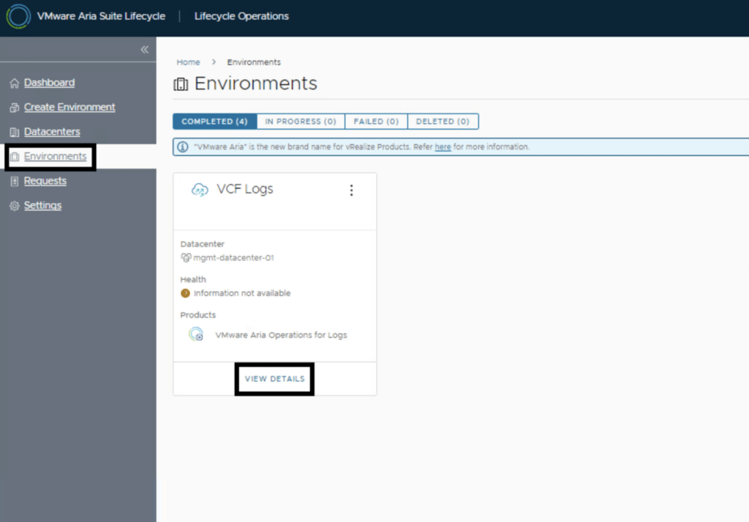
Task: Click the VMware Aria Operations for Logs icon
Action: tap(196, 335)
